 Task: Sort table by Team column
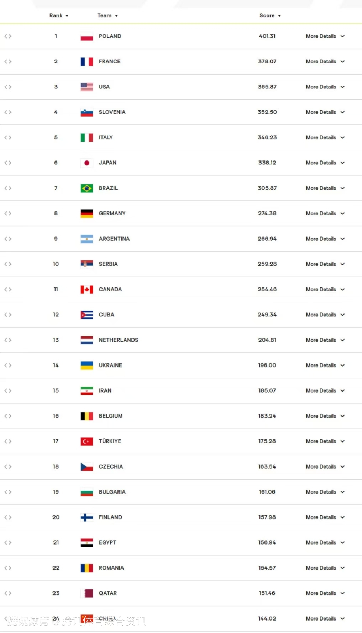click(107, 16)
